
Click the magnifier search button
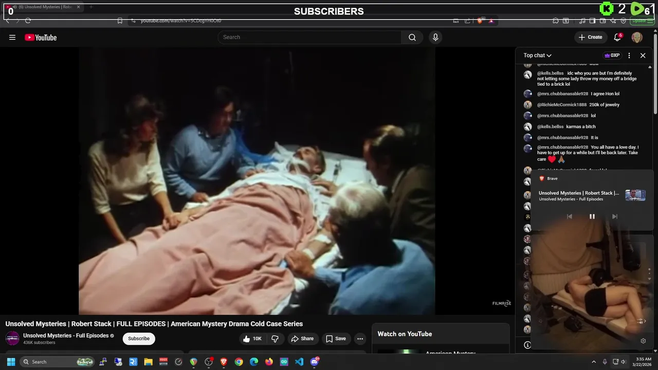[x=412, y=37]
